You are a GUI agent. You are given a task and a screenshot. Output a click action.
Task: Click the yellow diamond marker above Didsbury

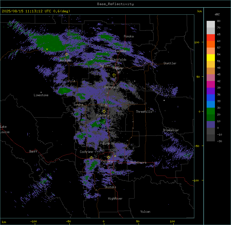click(x=104, y=111)
